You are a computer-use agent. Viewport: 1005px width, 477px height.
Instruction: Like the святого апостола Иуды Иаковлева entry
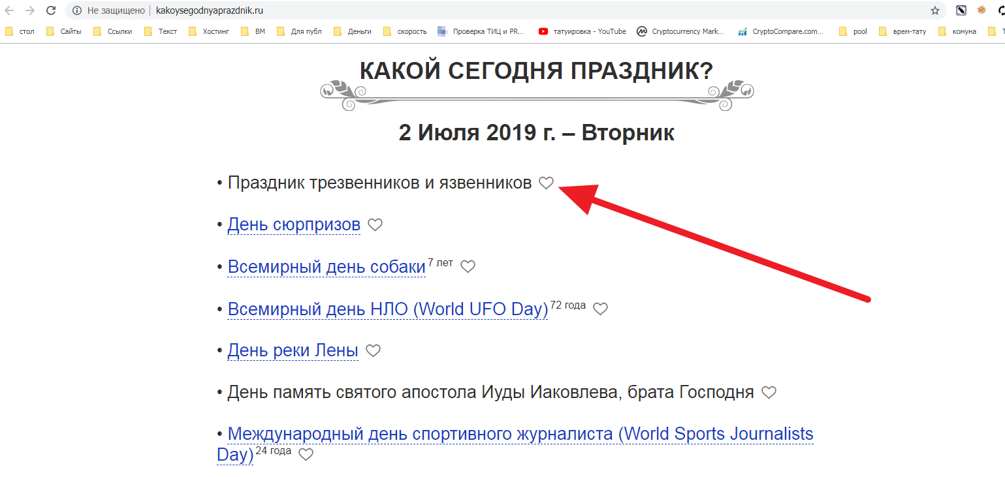[769, 393]
